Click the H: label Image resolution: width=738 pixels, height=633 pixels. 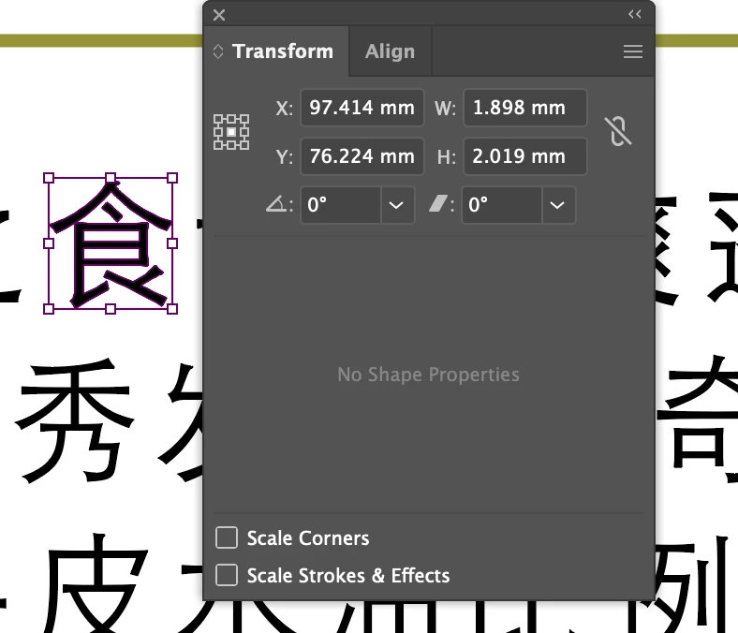click(x=446, y=157)
